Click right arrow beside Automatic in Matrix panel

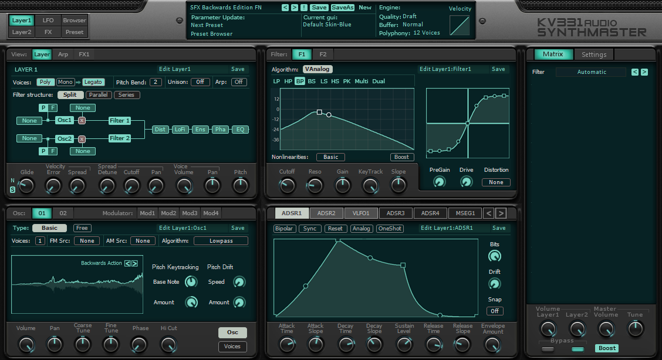[x=644, y=72]
